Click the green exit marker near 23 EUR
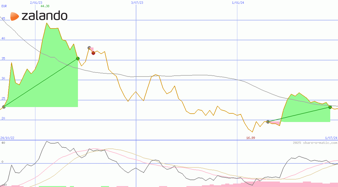 click(330, 107)
